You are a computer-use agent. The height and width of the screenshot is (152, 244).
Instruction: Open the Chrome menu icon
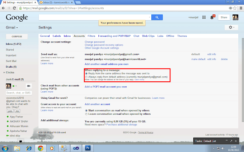pos(241,8)
